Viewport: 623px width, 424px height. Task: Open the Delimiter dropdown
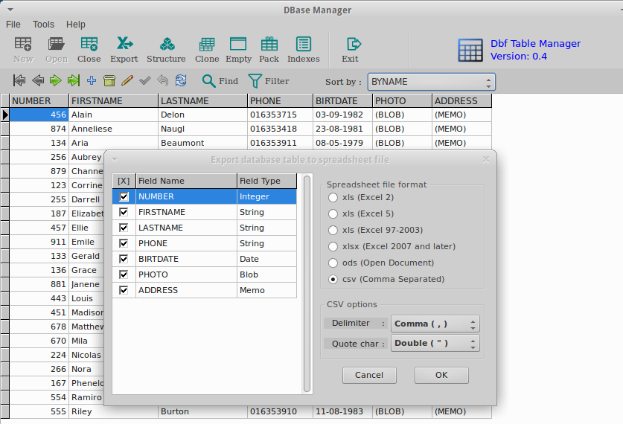pos(435,324)
